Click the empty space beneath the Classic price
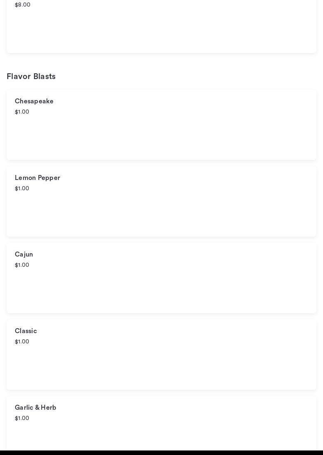The image size is (323, 455). 161,367
